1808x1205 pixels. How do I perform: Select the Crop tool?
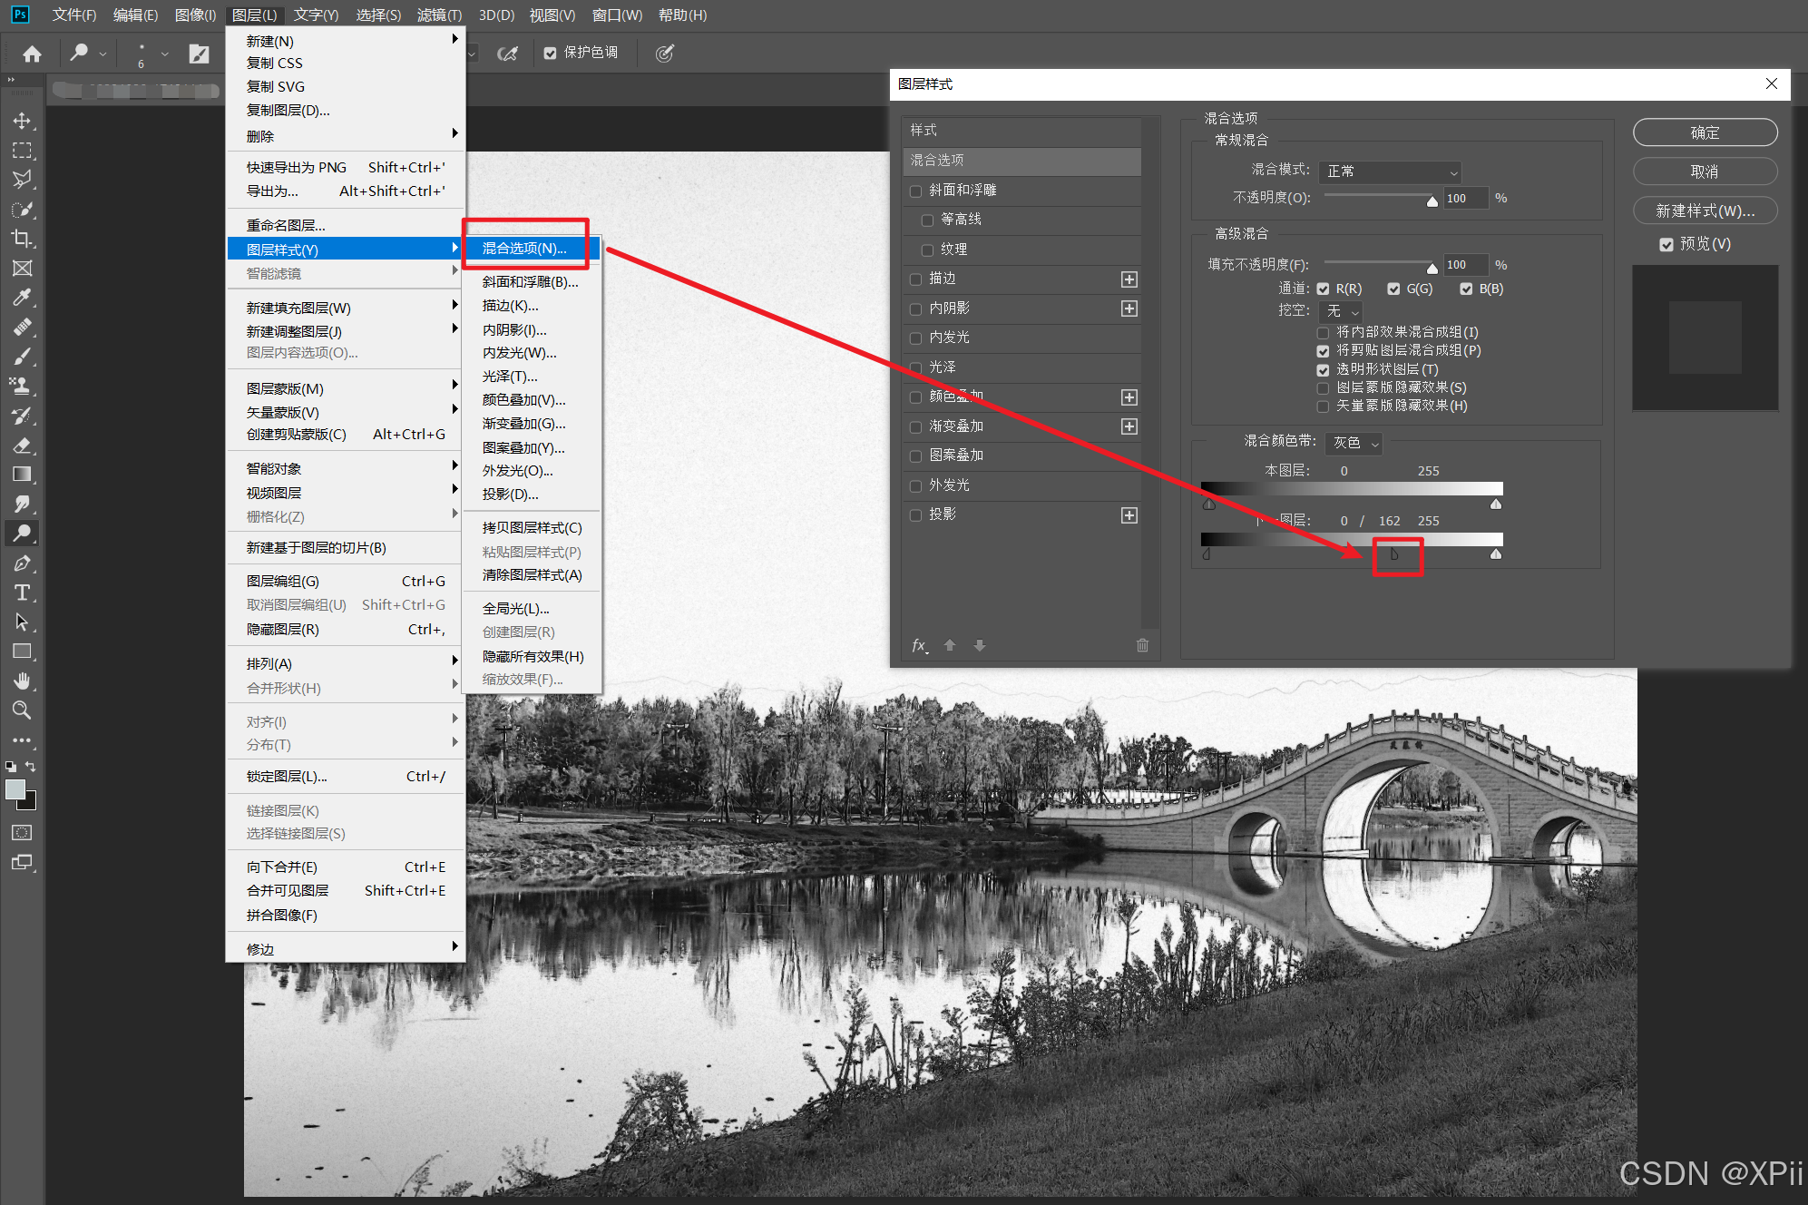[22, 239]
